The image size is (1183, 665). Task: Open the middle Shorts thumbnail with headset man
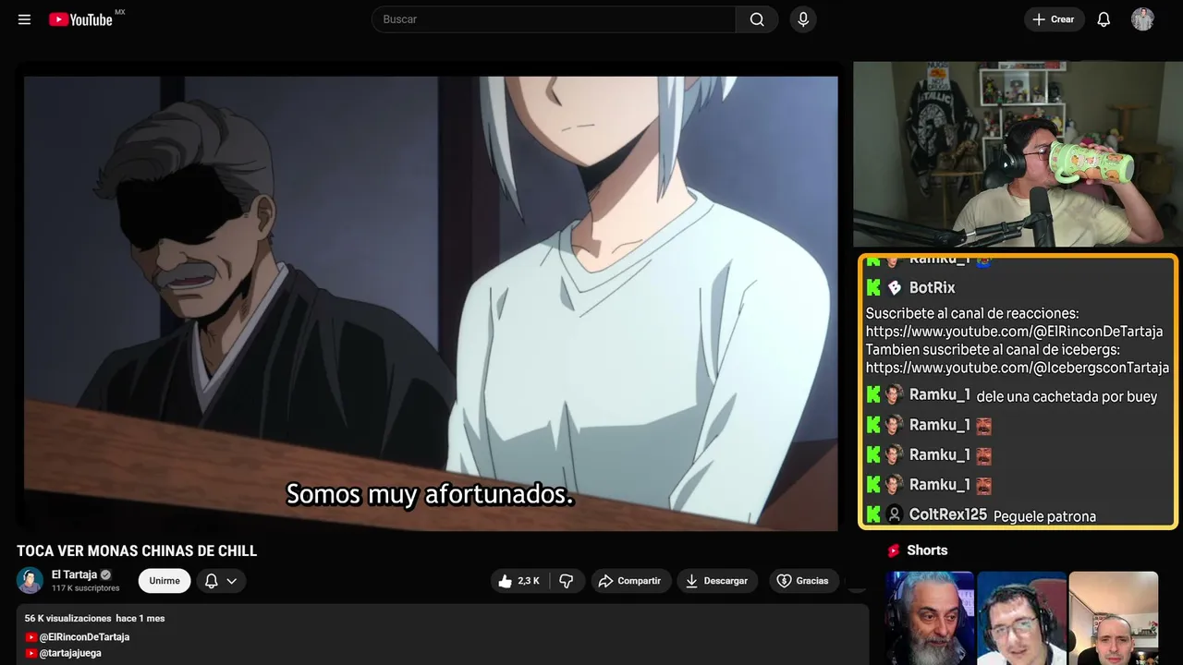(1021, 618)
